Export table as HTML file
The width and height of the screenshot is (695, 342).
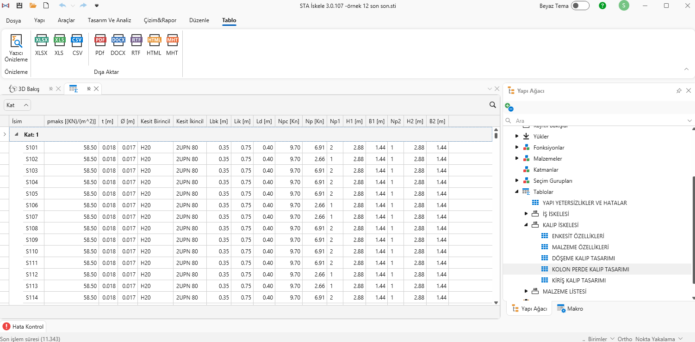click(154, 45)
